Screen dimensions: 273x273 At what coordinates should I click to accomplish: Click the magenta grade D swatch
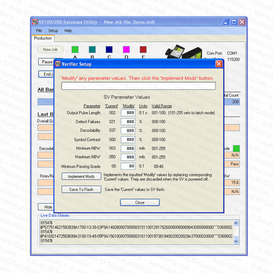(126, 49)
